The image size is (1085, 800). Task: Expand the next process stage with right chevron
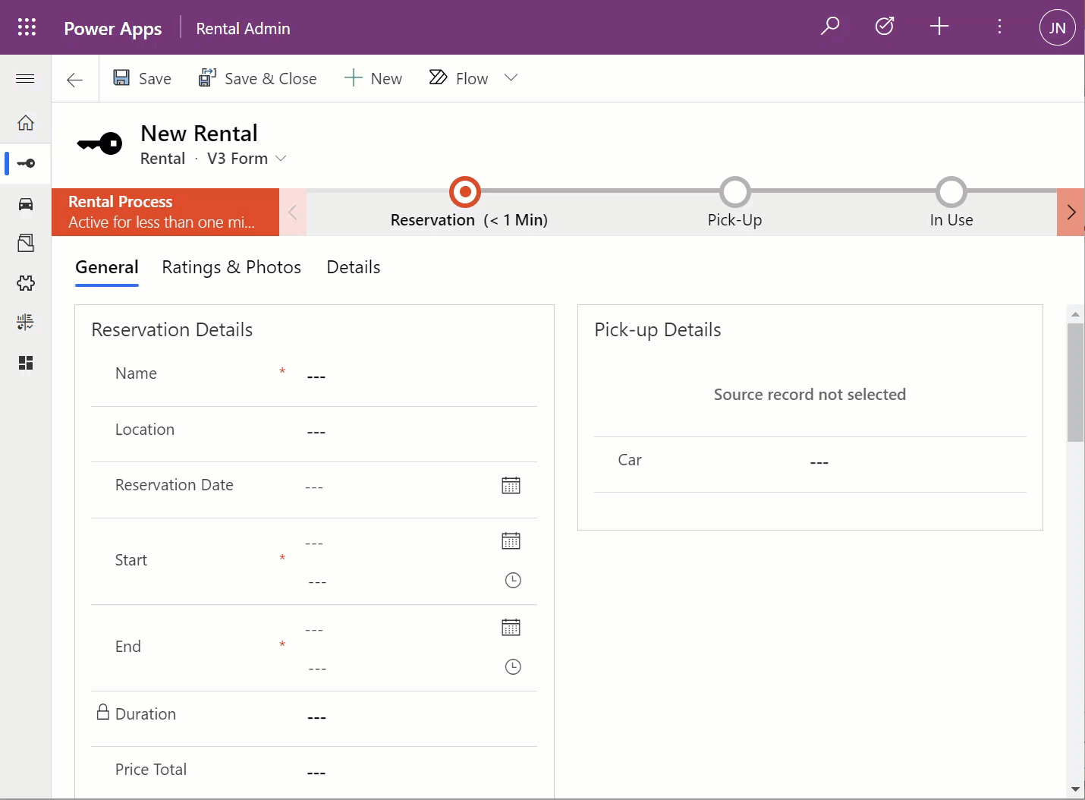[1071, 213]
